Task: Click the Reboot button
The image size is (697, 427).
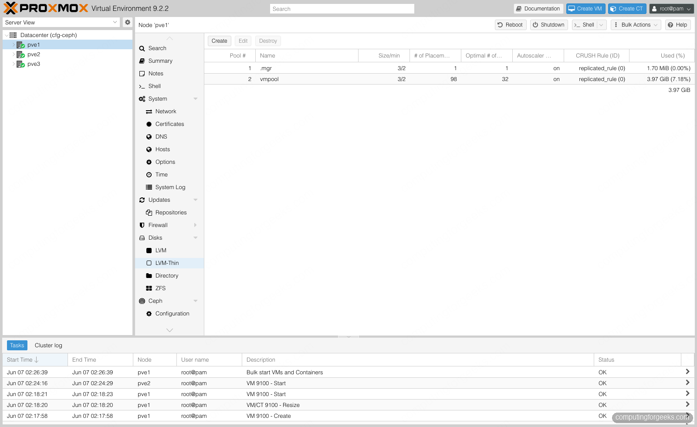Action: 511,25
